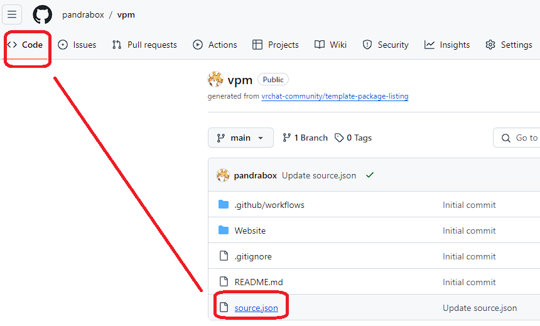
Task: Open the source.json file link
Action: tap(256, 308)
